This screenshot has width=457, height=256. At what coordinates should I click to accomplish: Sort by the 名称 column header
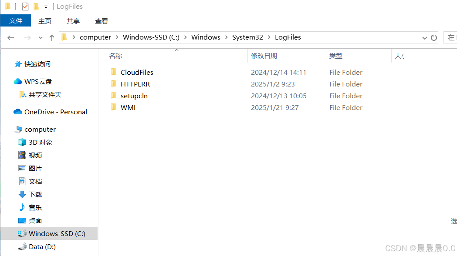point(115,56)
